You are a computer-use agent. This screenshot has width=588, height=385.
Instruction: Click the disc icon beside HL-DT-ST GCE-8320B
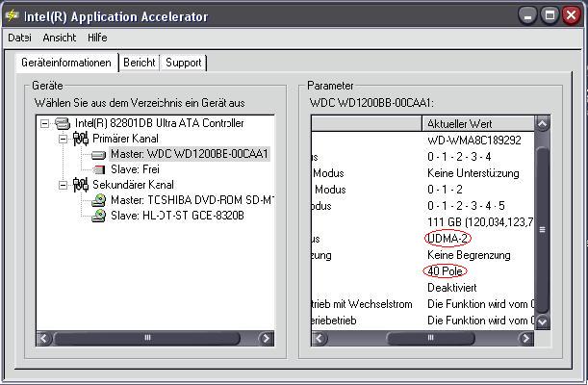point(98,216)
